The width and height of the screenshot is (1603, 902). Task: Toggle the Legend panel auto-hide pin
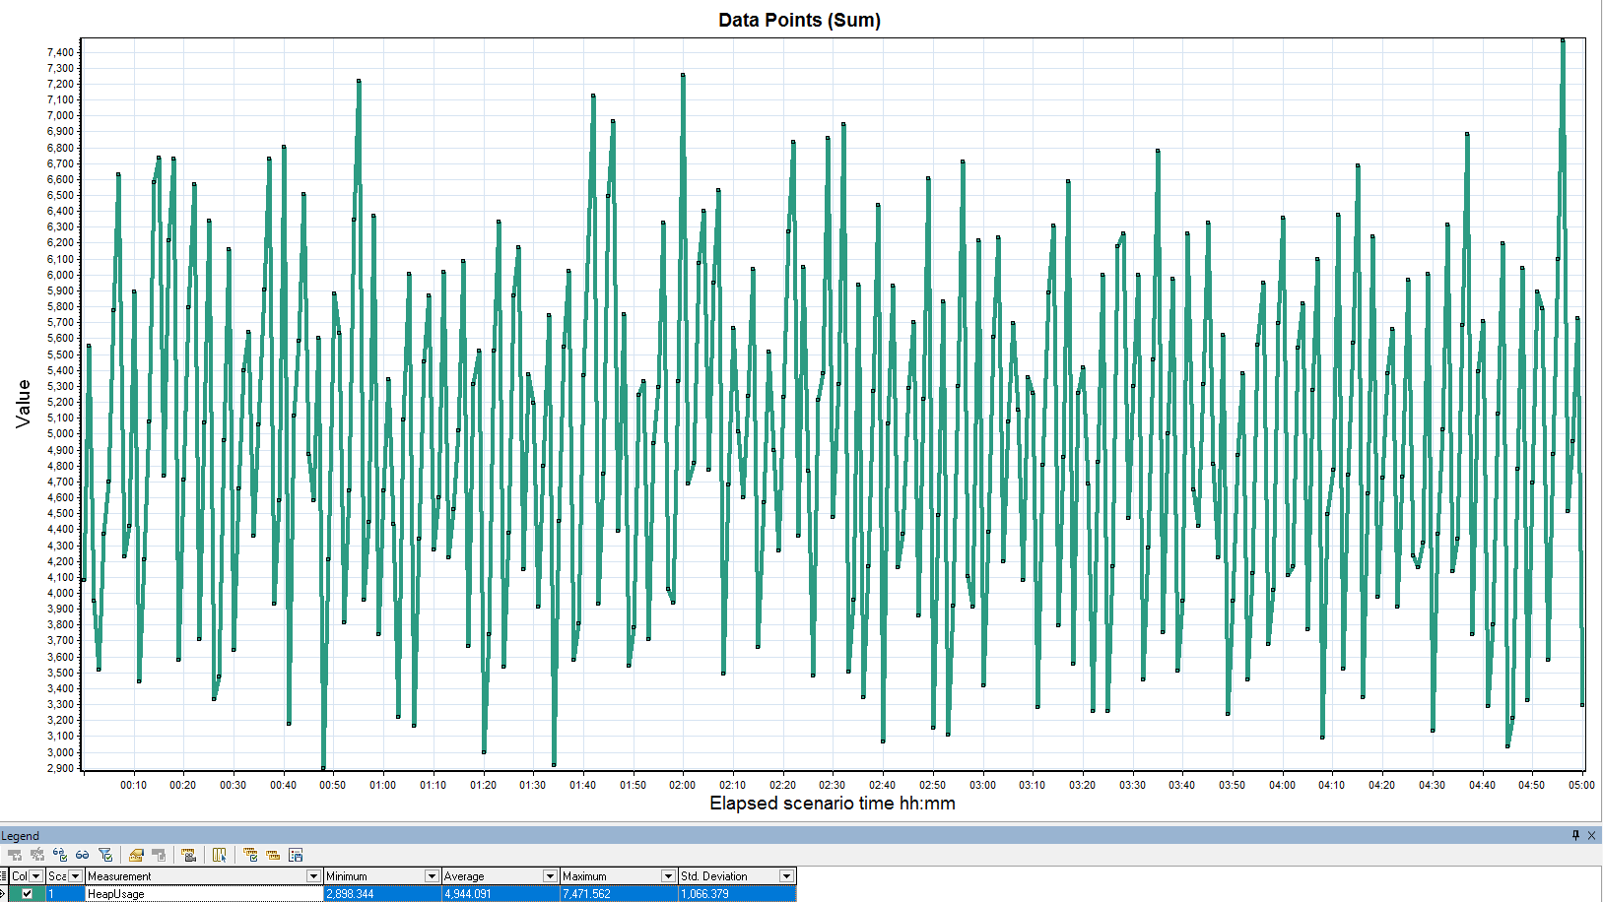pos(1575,835)
